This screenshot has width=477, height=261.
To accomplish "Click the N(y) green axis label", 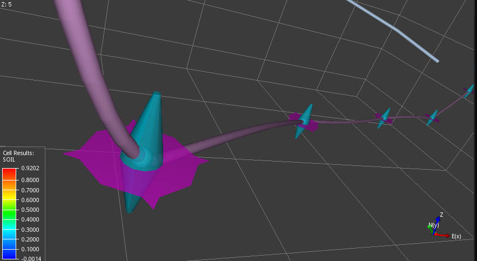I will [x=433, y=225].
